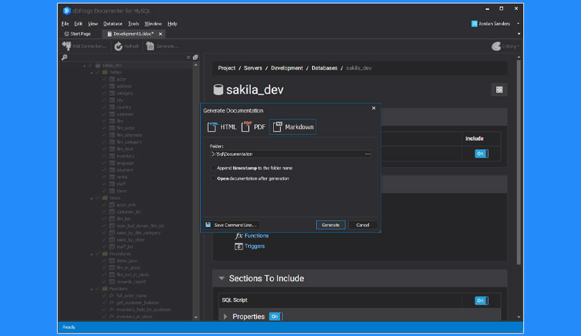Open the Window menu
This screenshot has width=581, height=336.
click(x=153, y=24)
